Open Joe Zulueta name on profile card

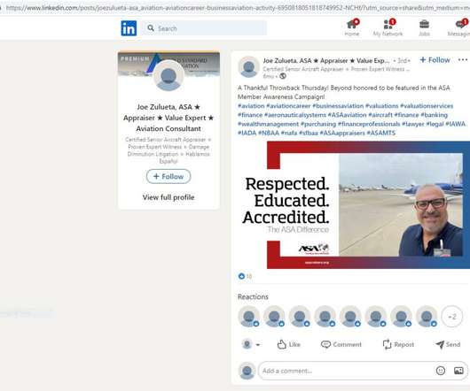pyautogui.click(x=168, y=118)
